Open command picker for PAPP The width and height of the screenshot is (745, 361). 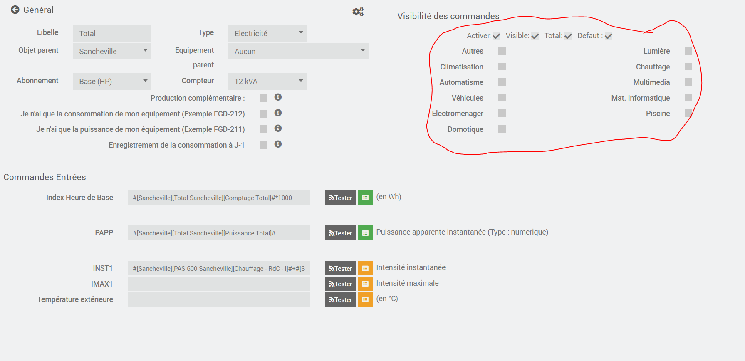(365, 233)
